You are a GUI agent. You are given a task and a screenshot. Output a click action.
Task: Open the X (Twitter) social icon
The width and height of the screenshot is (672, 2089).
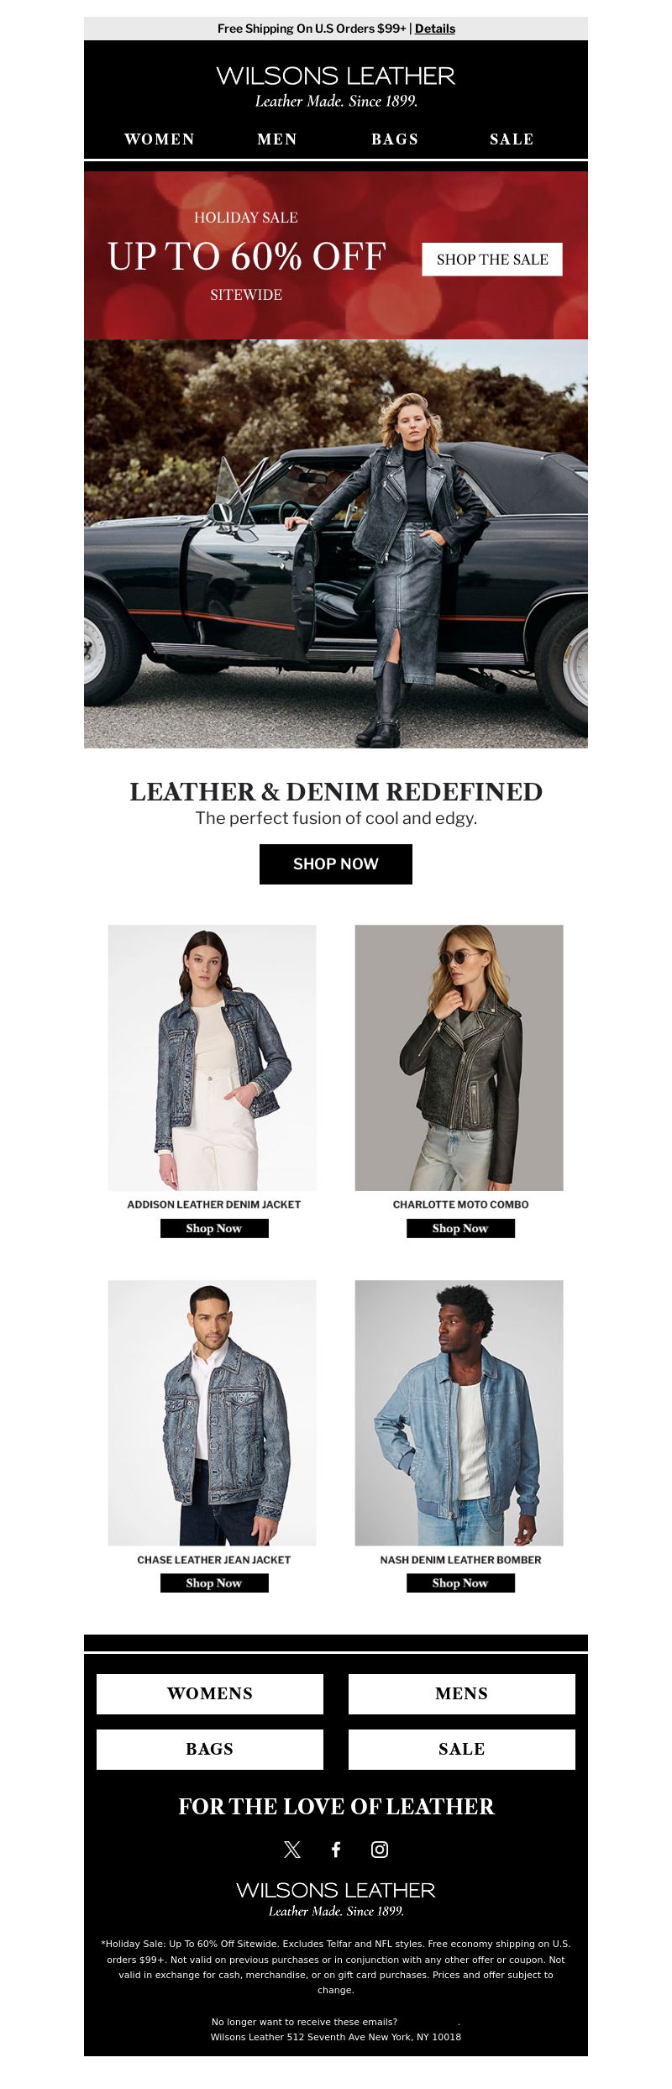coord(292,1849)
